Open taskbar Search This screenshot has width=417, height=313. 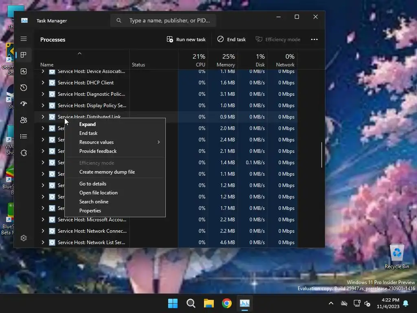(191, 303)
